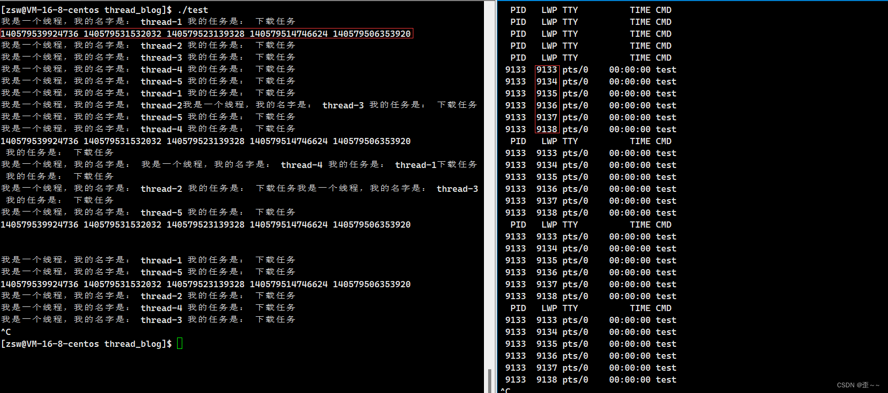Screen dimensions: 888x393
Task: Click thread-4 on the line containing thread-1下载任务
Action: pos(301,165)
